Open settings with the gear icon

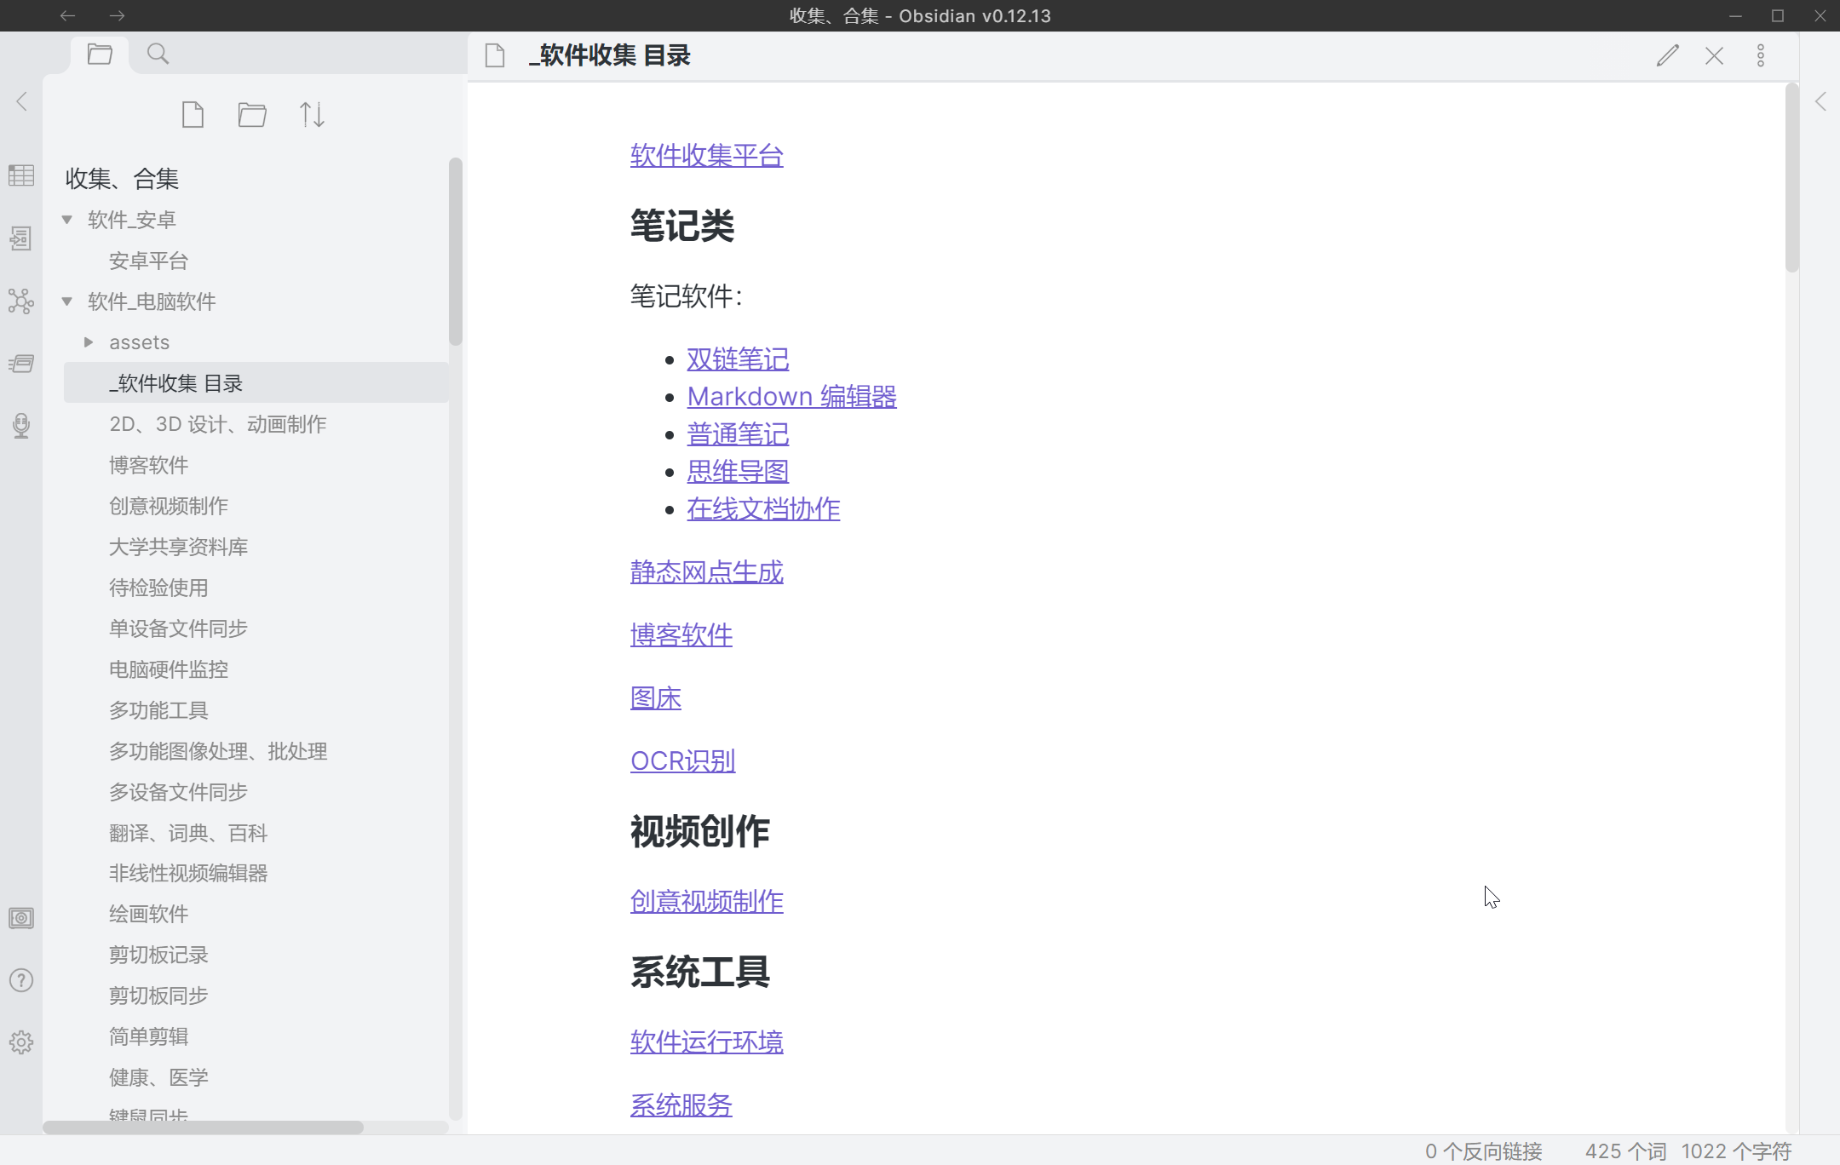[21, 1042]
